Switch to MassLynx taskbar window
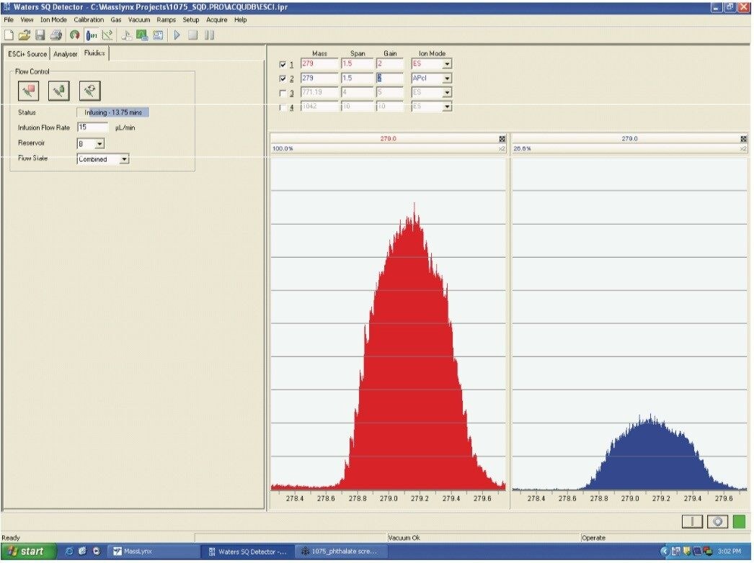 (x=153, y=551)
